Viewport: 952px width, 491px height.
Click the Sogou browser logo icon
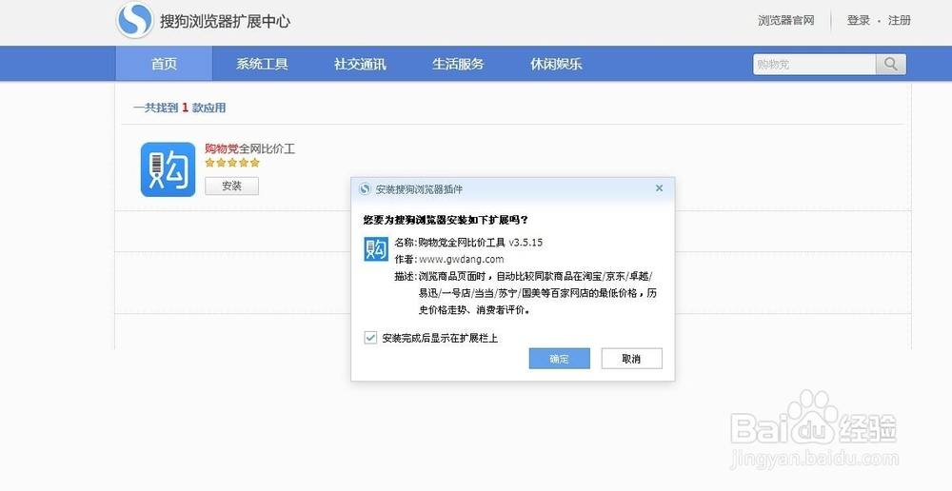(x=135, y=20)
